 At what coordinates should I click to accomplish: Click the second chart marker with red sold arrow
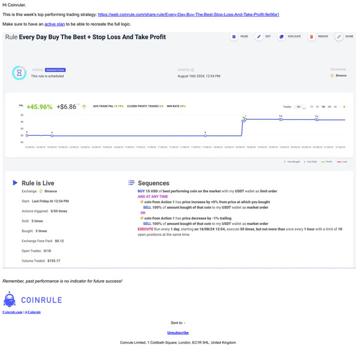point(52,136)
